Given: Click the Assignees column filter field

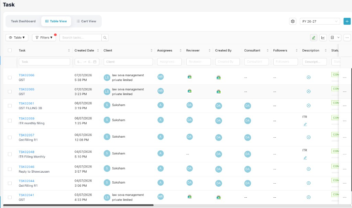Looking at the screenshot, I should [x=169, y=62].
